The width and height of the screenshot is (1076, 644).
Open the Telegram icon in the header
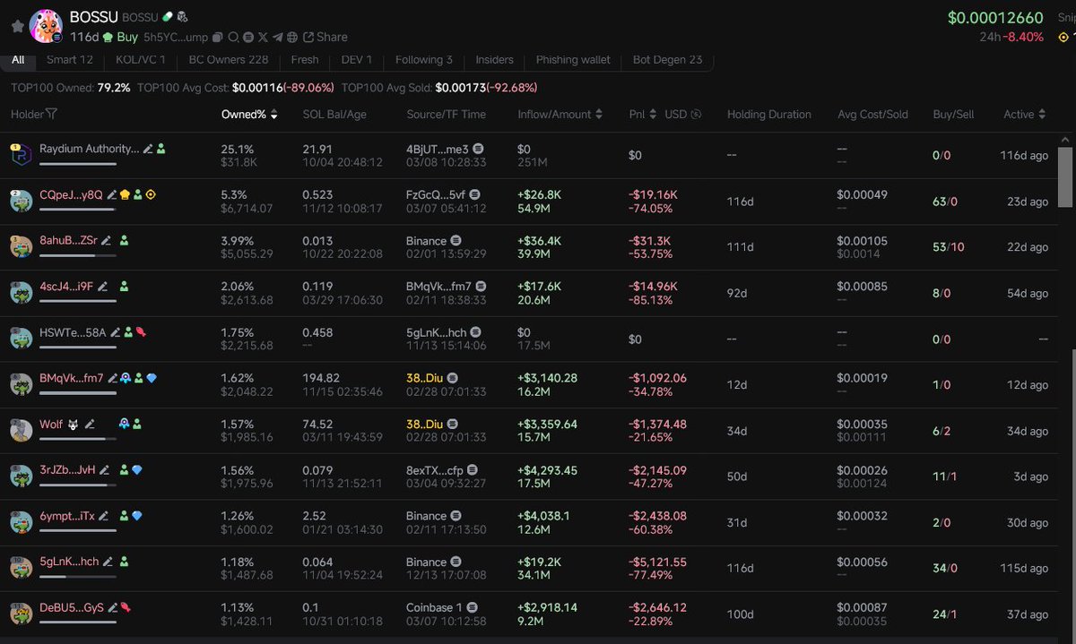[277, 37]
